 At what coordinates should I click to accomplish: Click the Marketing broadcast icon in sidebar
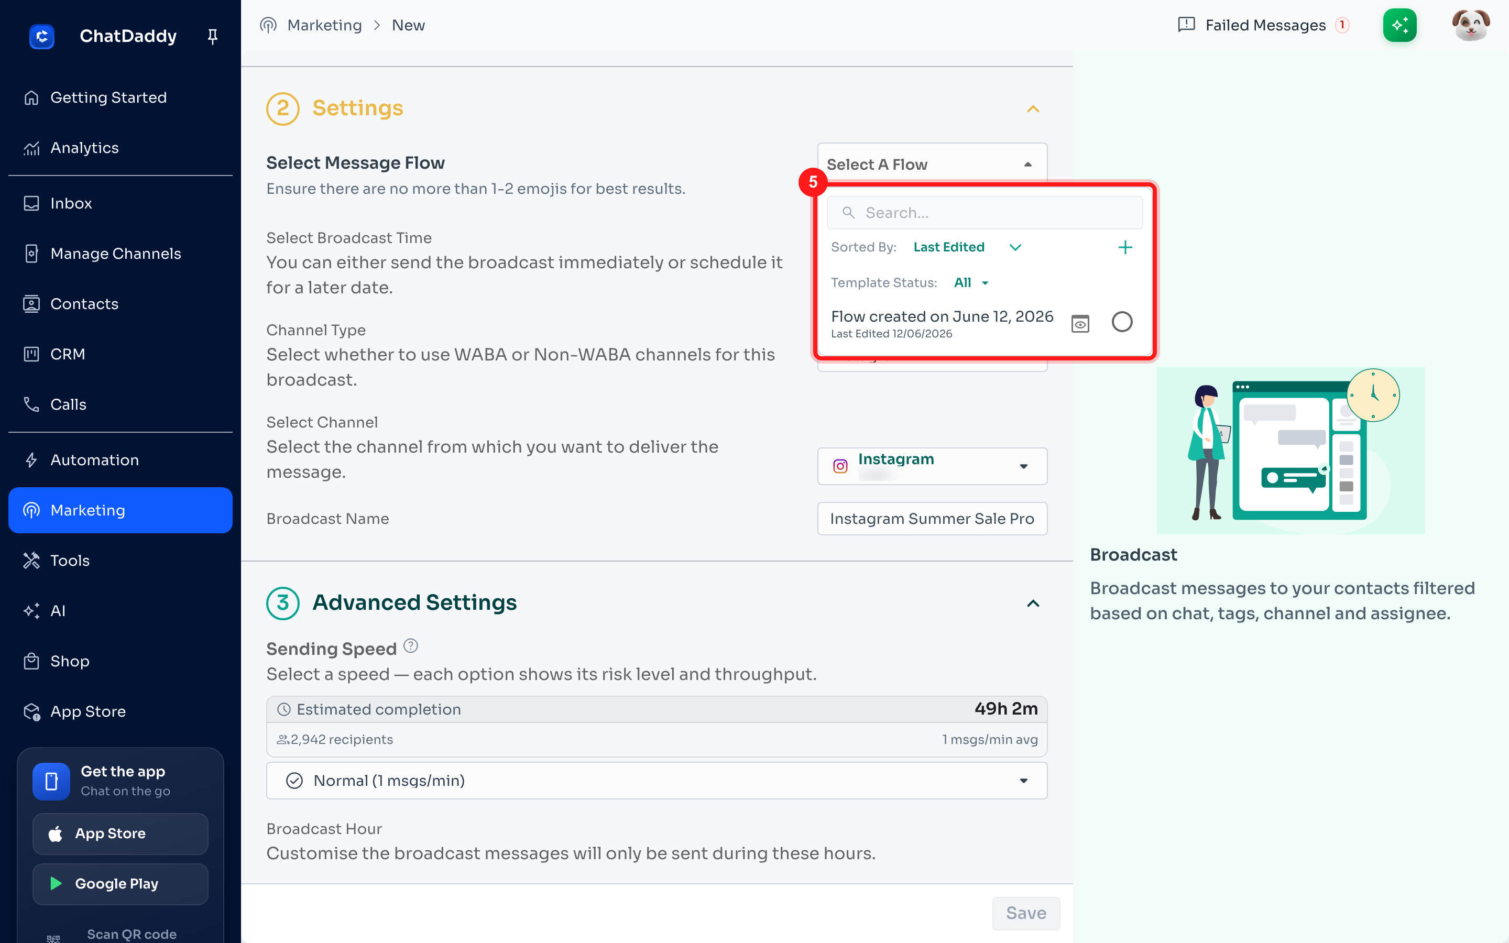(31, 510)
